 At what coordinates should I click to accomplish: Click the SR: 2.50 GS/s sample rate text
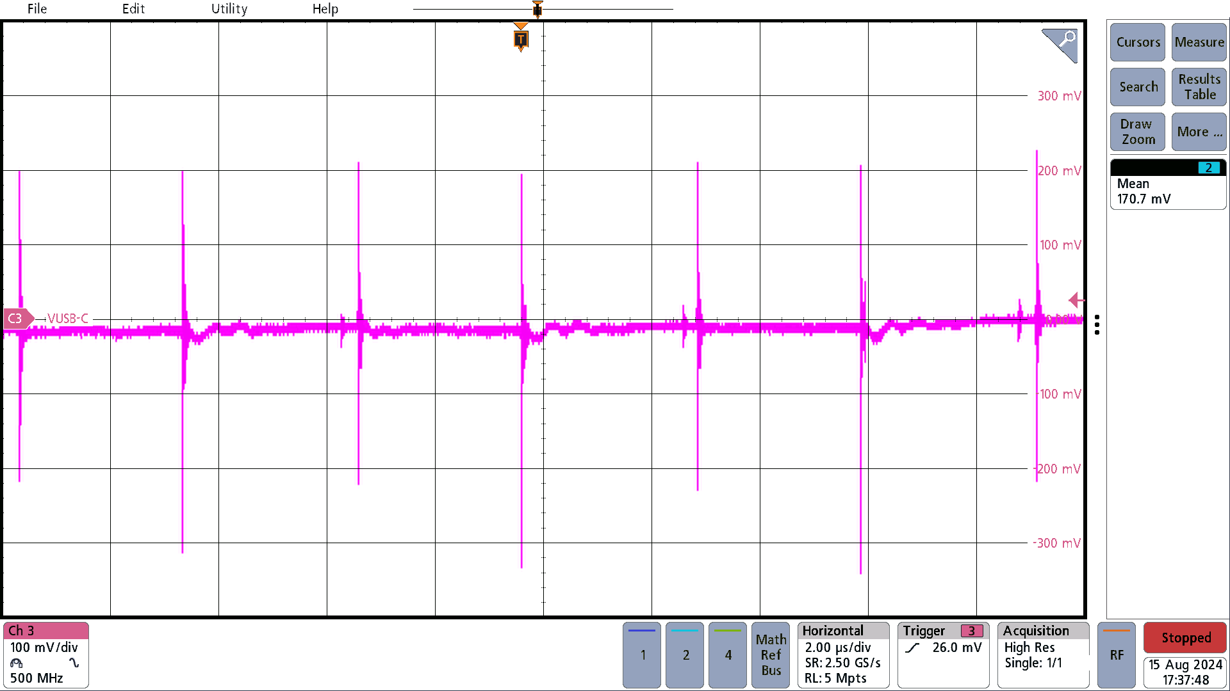pos(842,663)
